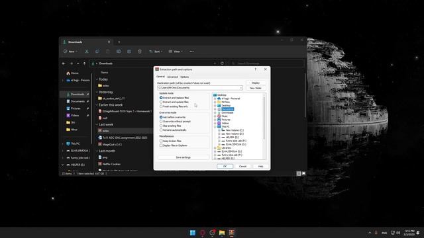This screenshot has width=424, height=238.
Task: Collapse This PC node in dialog folder tree
Action: (215, 126)
